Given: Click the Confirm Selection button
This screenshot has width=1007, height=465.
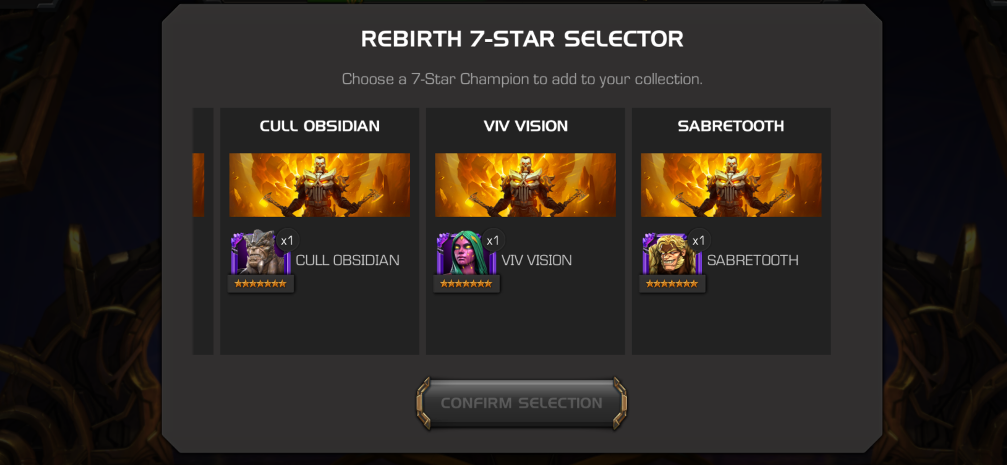Looking at the screenshot, I should (522, 403).
